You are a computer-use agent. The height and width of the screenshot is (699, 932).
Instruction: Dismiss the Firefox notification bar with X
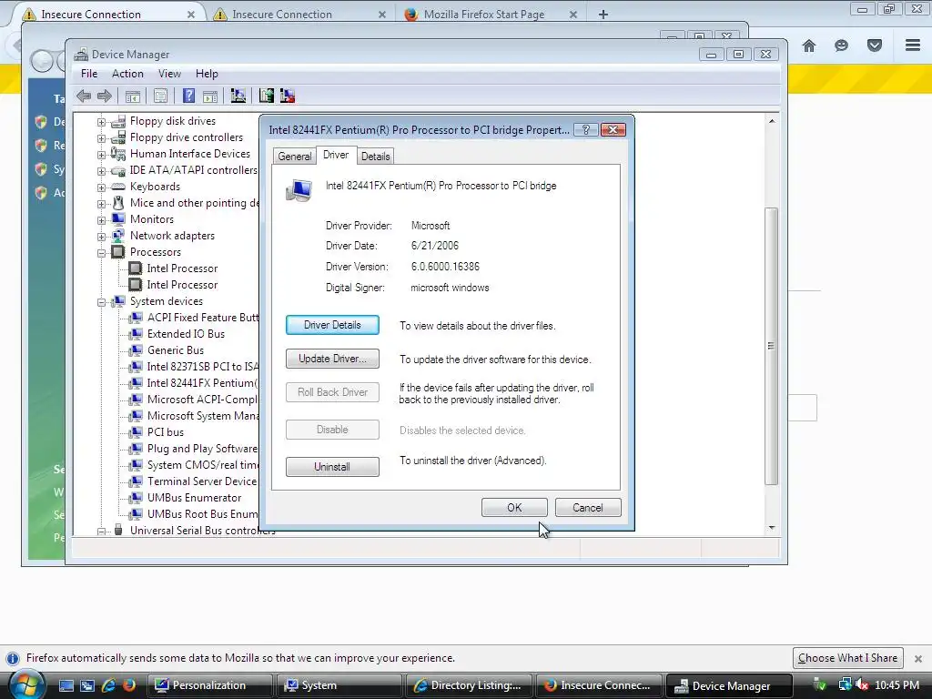pyautogui.click(x=917, y=659)
